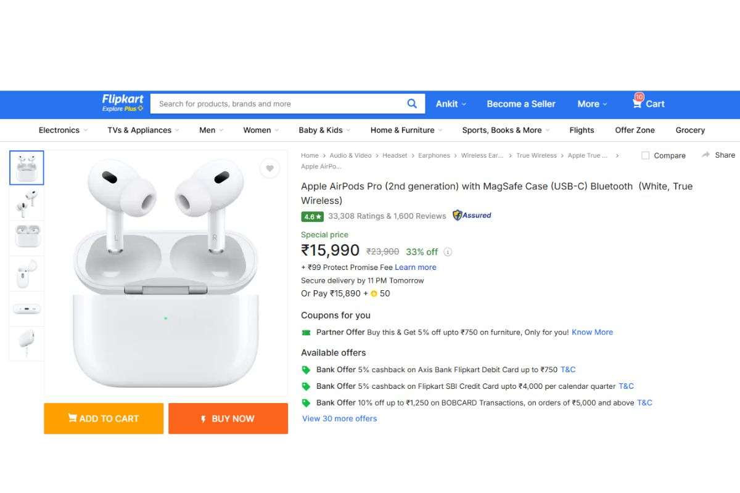
Task: Click the green Bank Offer tag icon
Action: pyautogui.click(x=306, y=369)
